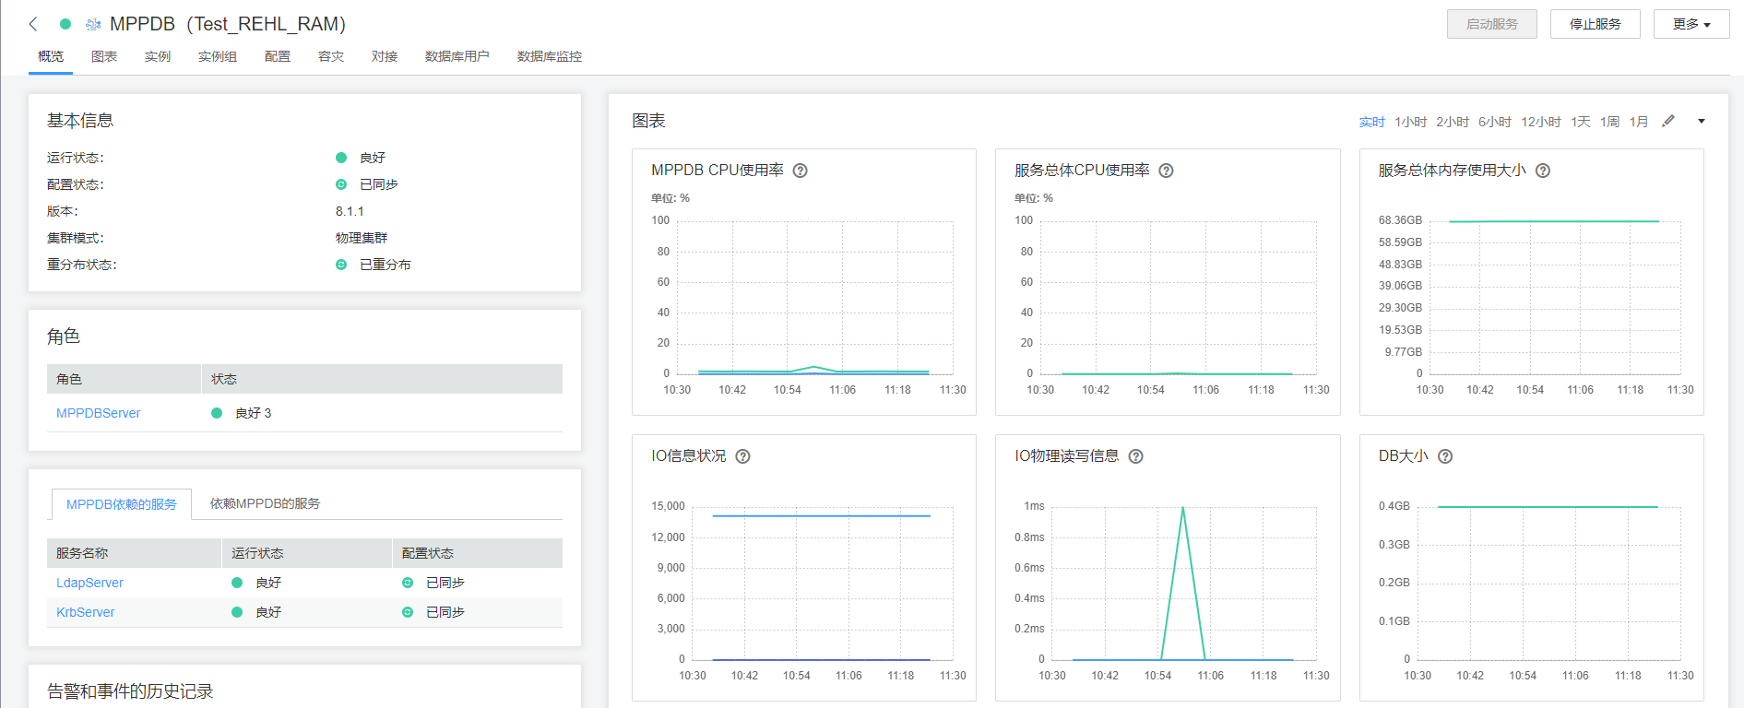Go back using the left arrow icon
The height and width of the screenshot is (708, 1744).
pos(33,24)
